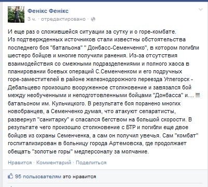Like the post with Нравится
208x187 pixels.
(20, 163)
